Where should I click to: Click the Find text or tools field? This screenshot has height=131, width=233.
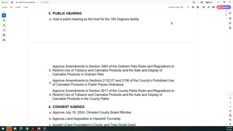[x=174, y=7]
